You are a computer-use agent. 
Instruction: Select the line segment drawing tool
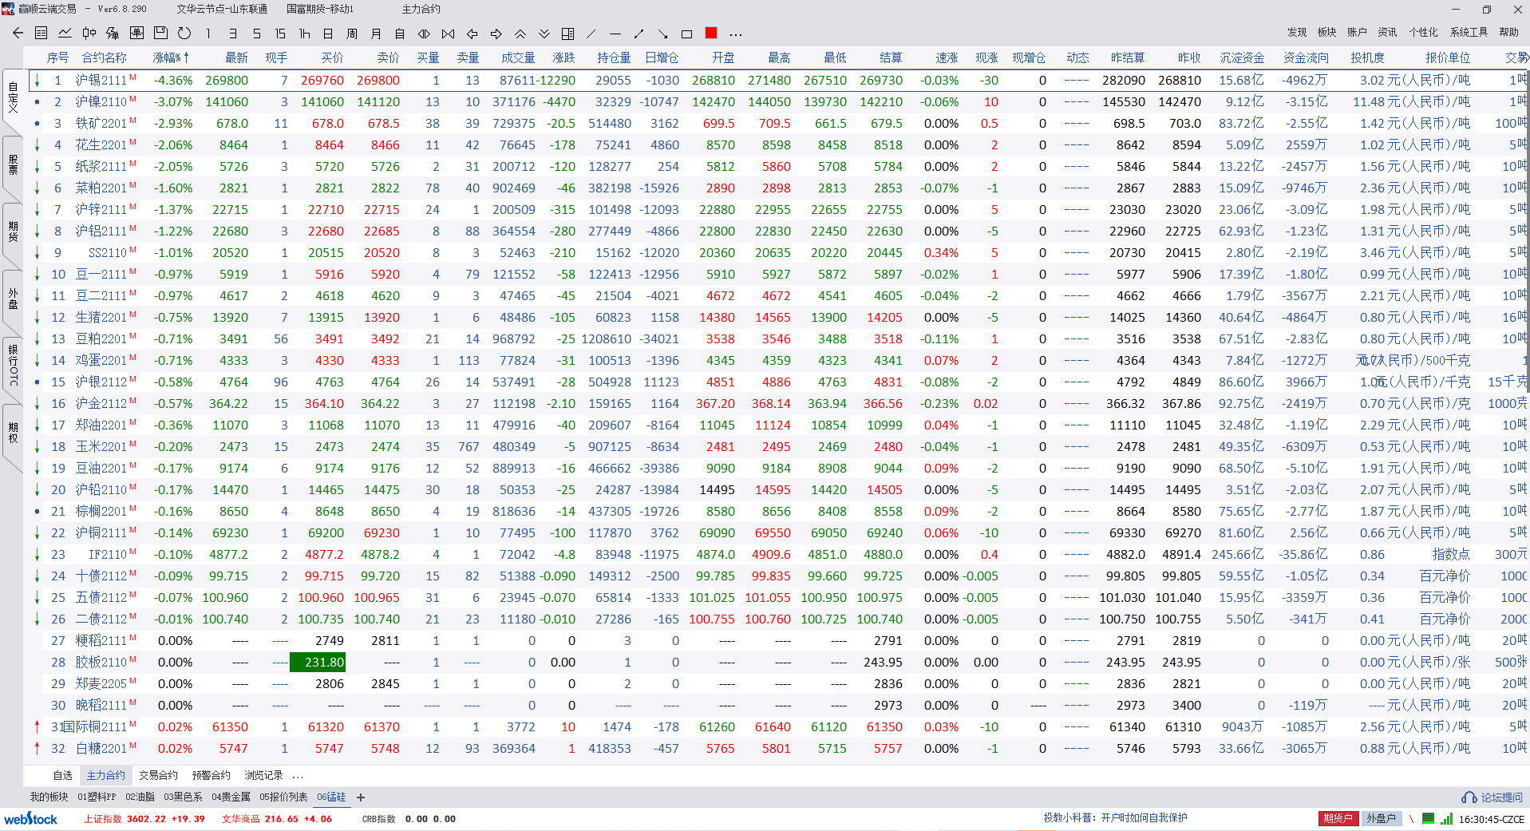[638, 34]
